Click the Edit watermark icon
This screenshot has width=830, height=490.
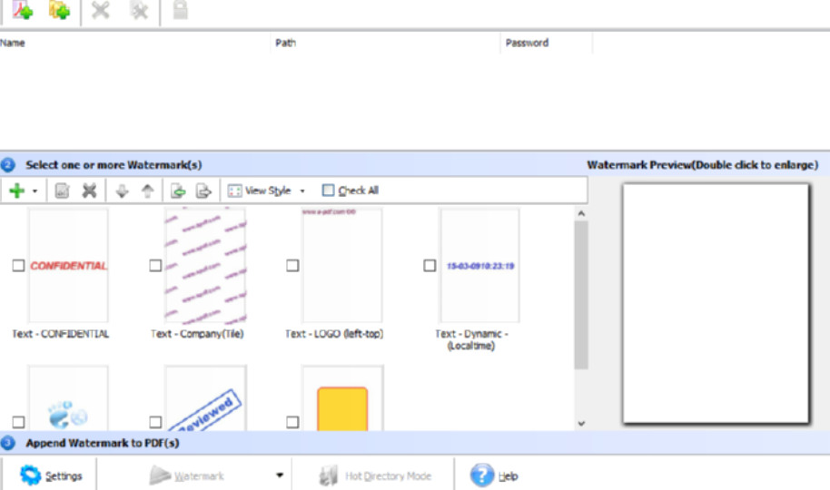[x=63, y=191]
